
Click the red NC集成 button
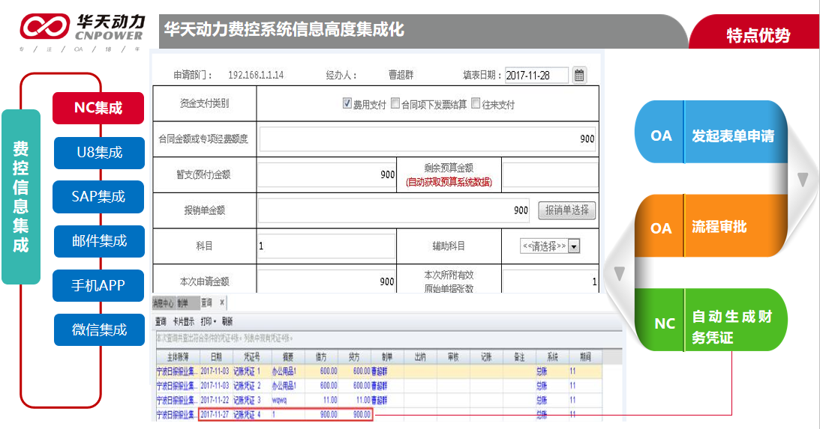click(98, 108)
